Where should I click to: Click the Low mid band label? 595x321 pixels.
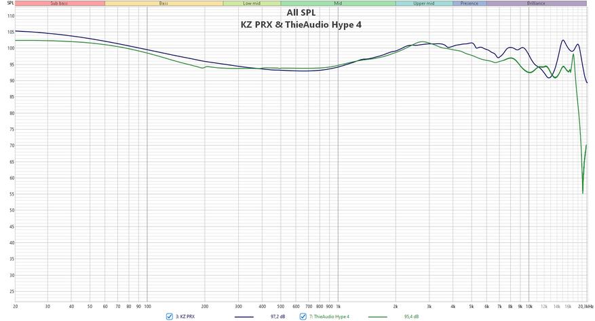[252, 3]
